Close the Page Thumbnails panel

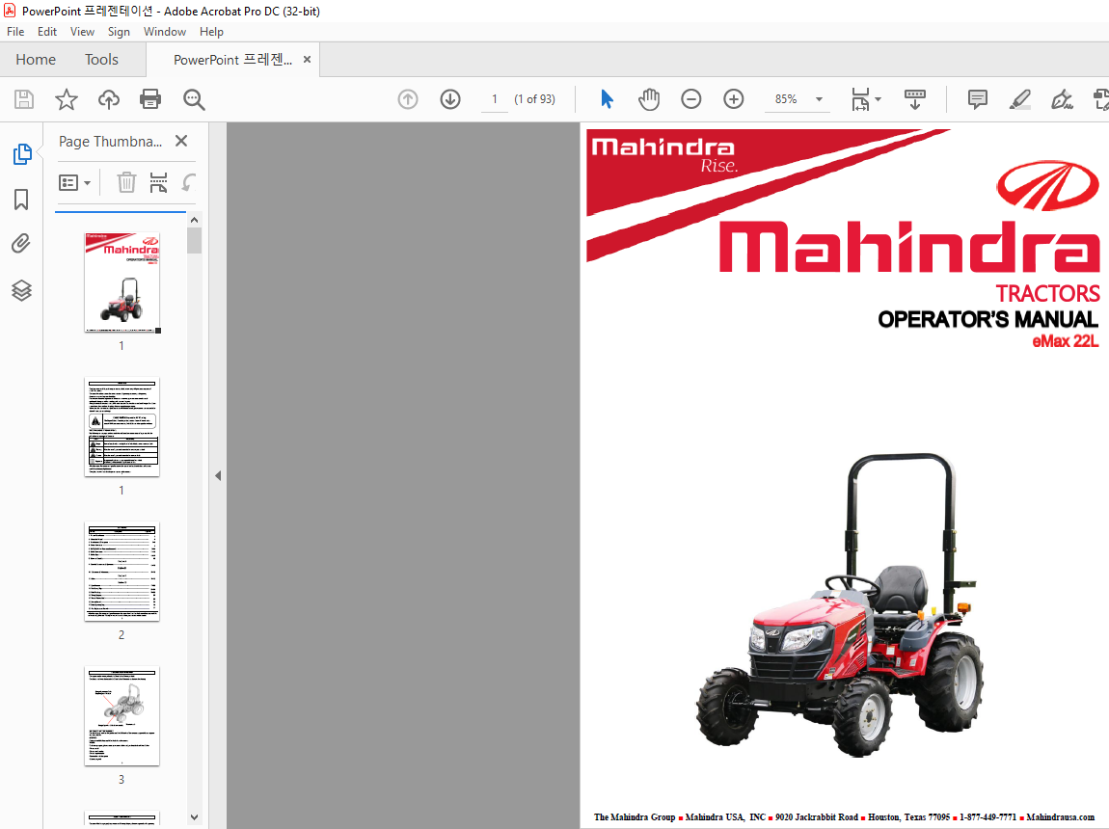181,141
